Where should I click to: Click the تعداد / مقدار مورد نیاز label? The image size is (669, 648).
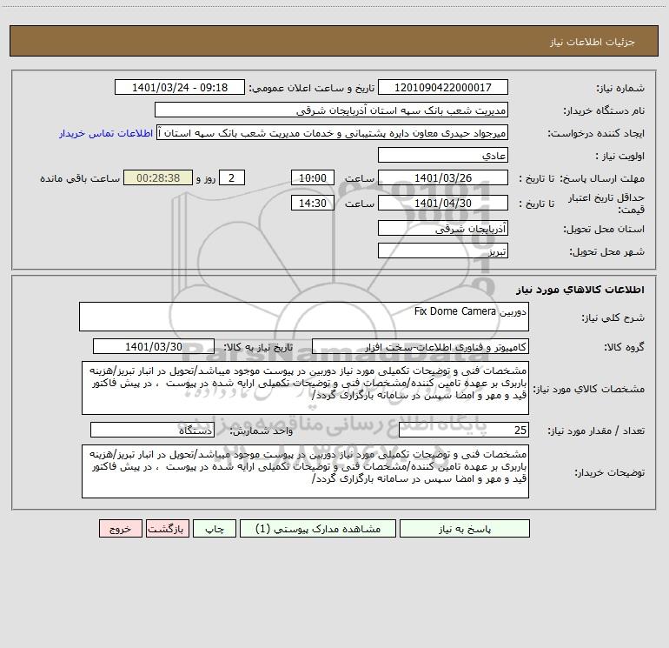(596, 431)
